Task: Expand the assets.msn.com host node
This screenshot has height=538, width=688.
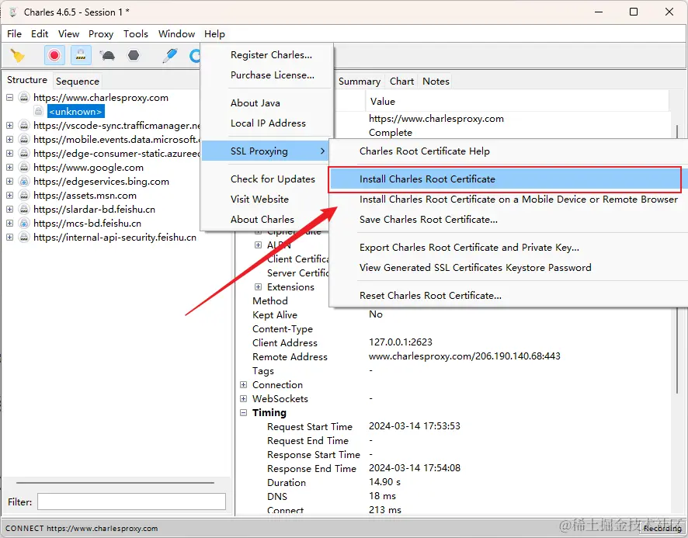Action: pos(9,196)
